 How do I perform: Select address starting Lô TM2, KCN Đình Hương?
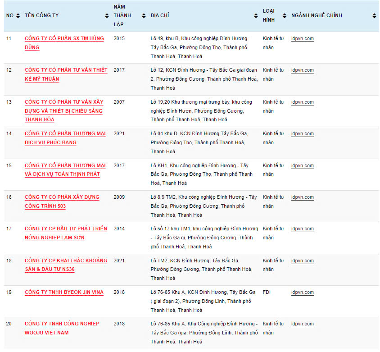(x=201, y=270)
